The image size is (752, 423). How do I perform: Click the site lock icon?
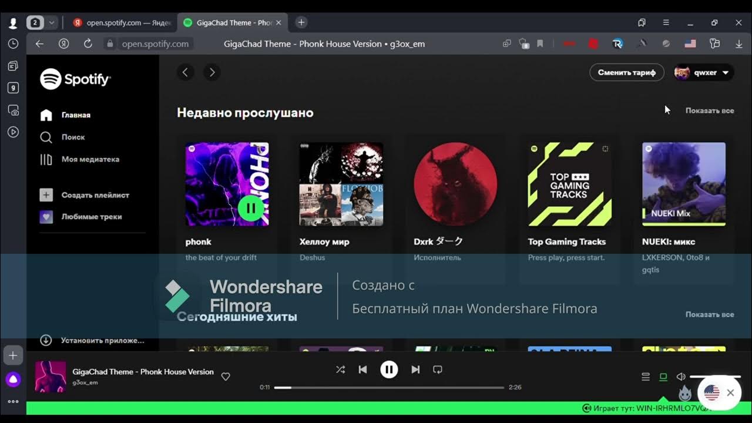(109, 43)
